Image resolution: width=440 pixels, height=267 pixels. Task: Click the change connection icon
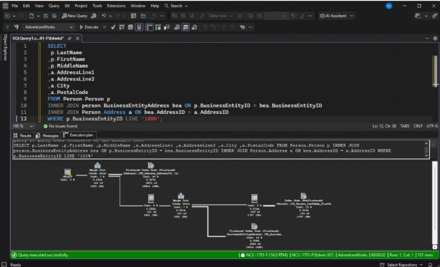pyautogui.click(x=16, y=27)
